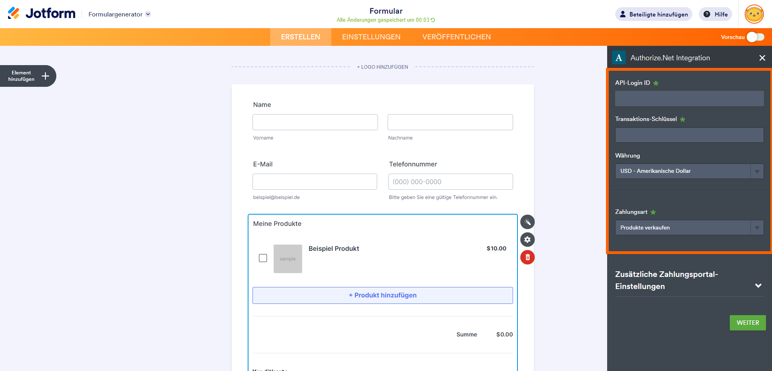
Task: Open the payment wizard wand icon
Action: tap(528, 222)
